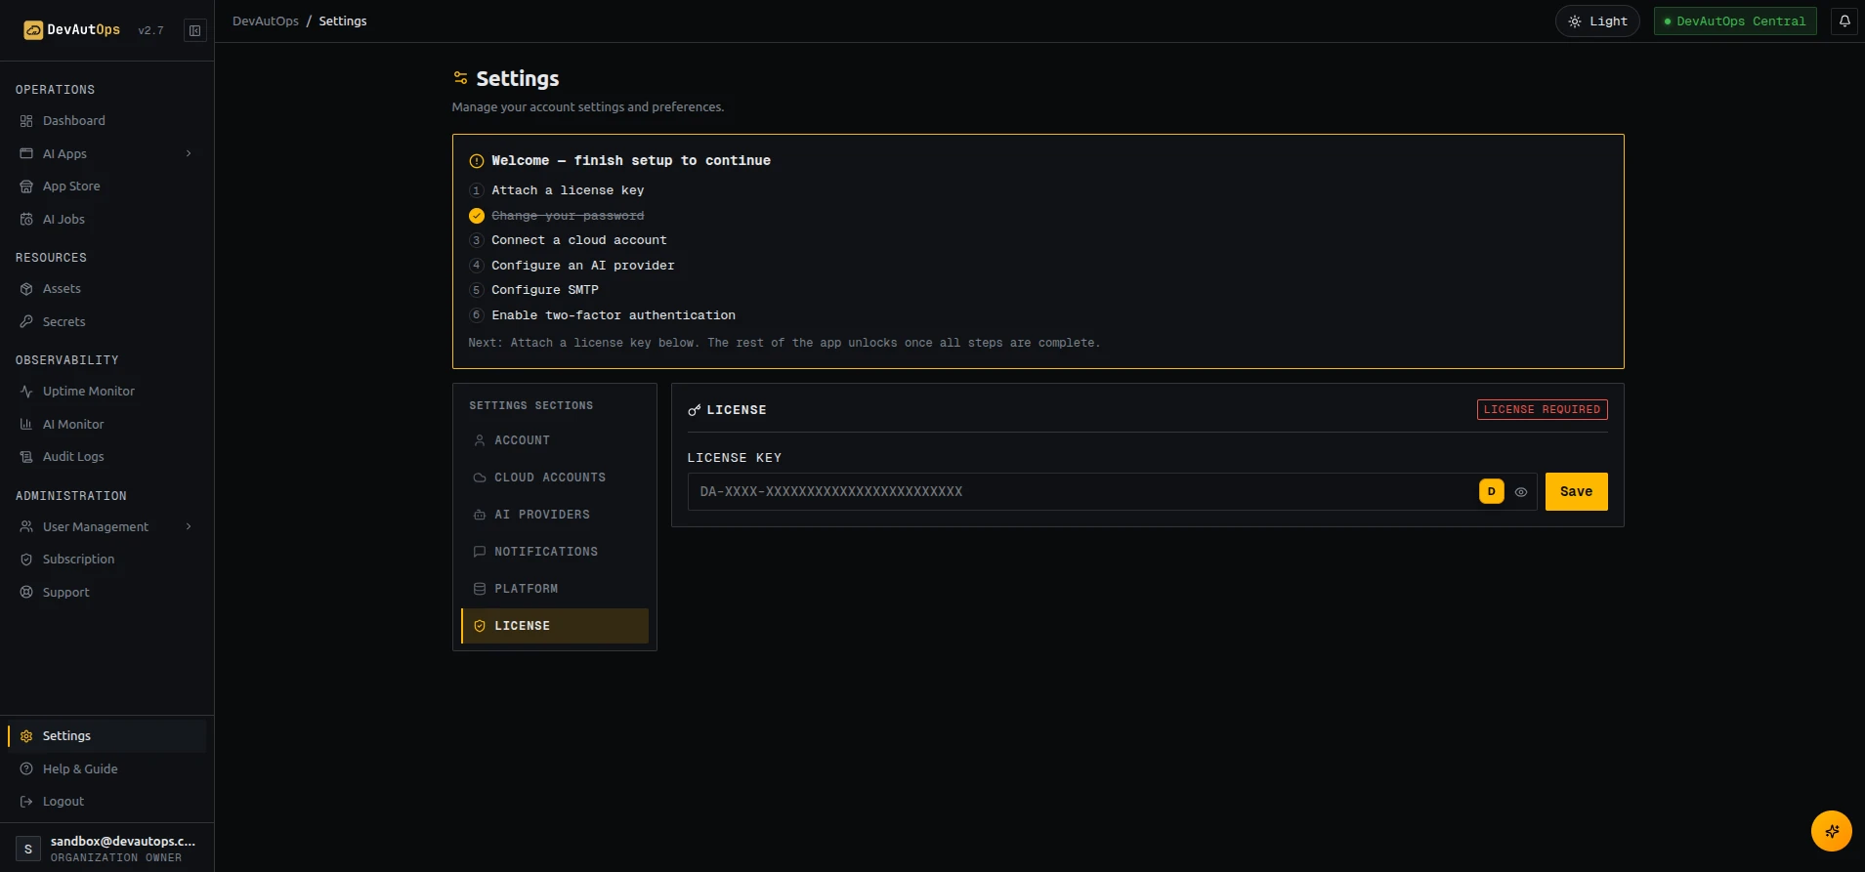Click the DevAutOps breadcrumb link
The image size is (1865, 872).
point(266,21)
